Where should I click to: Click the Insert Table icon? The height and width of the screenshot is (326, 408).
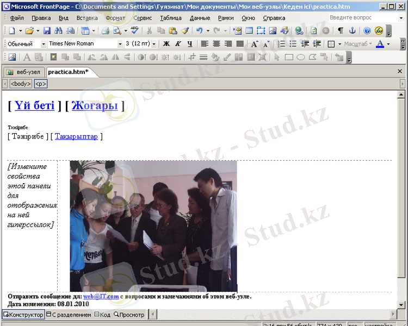(x=250, y=31)
